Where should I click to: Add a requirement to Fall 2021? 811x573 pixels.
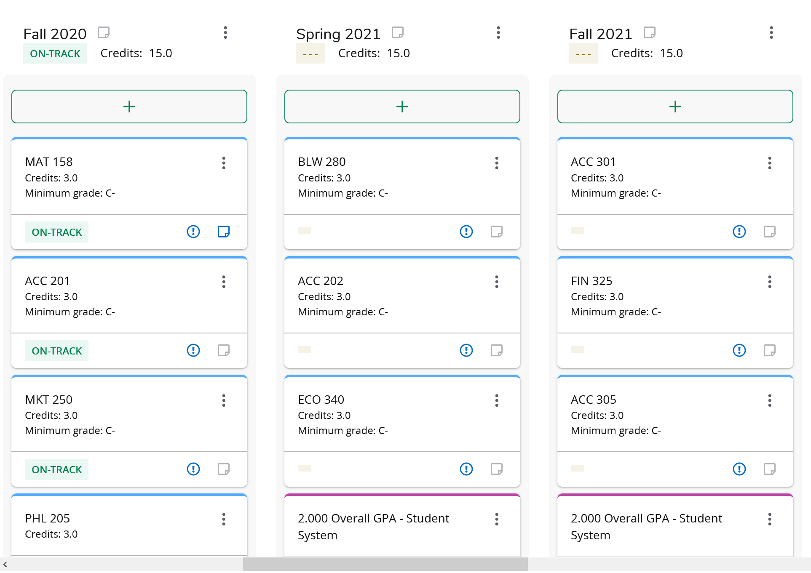pyautogui.click(x=675, y=107)
